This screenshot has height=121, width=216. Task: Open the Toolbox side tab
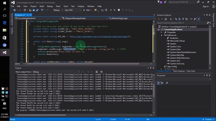[12, 31]
